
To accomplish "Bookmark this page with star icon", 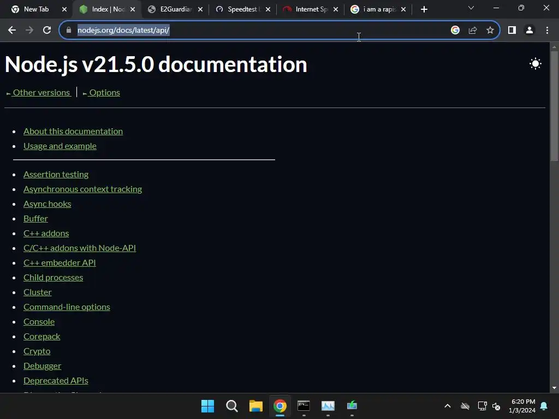I will [x=490, y=31].
